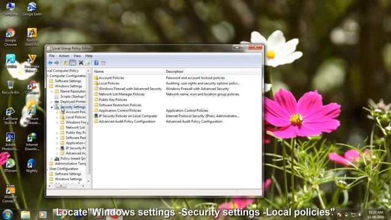Viewport: 391px width, 220px height.
Task: Click tree horizontal scrollbar thumb
Action: (x=61, y=186)
